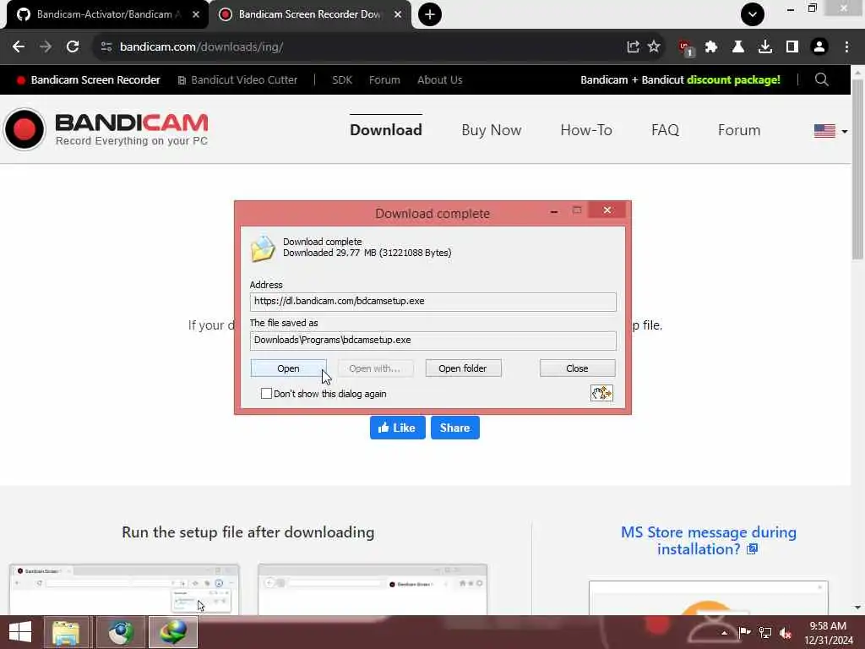This screenshot has width=865, height=649.
Task: Open site information icon in address bar
Action: click(x=106, y=47)
